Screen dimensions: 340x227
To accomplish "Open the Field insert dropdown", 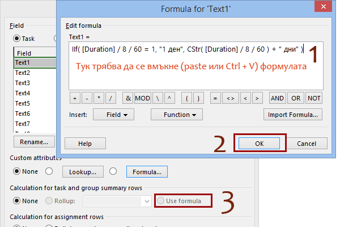I will pos(109,115).
